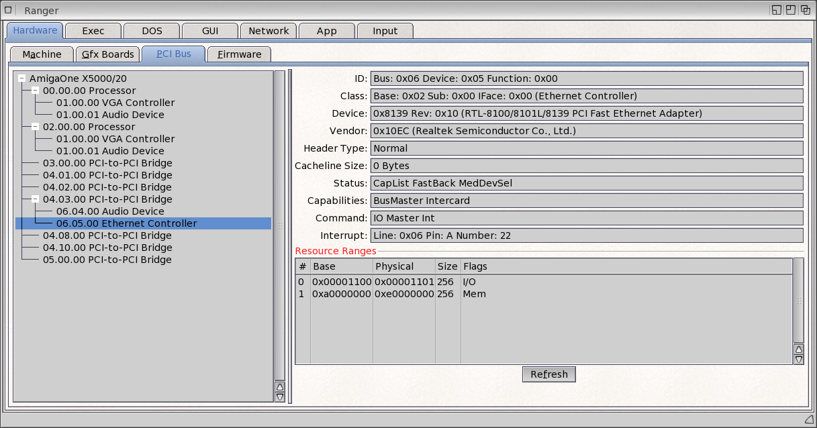This screenshot has width=817, height=428.
Task: Open the Gfx Boards sub-tab
Action: (108, 54)
